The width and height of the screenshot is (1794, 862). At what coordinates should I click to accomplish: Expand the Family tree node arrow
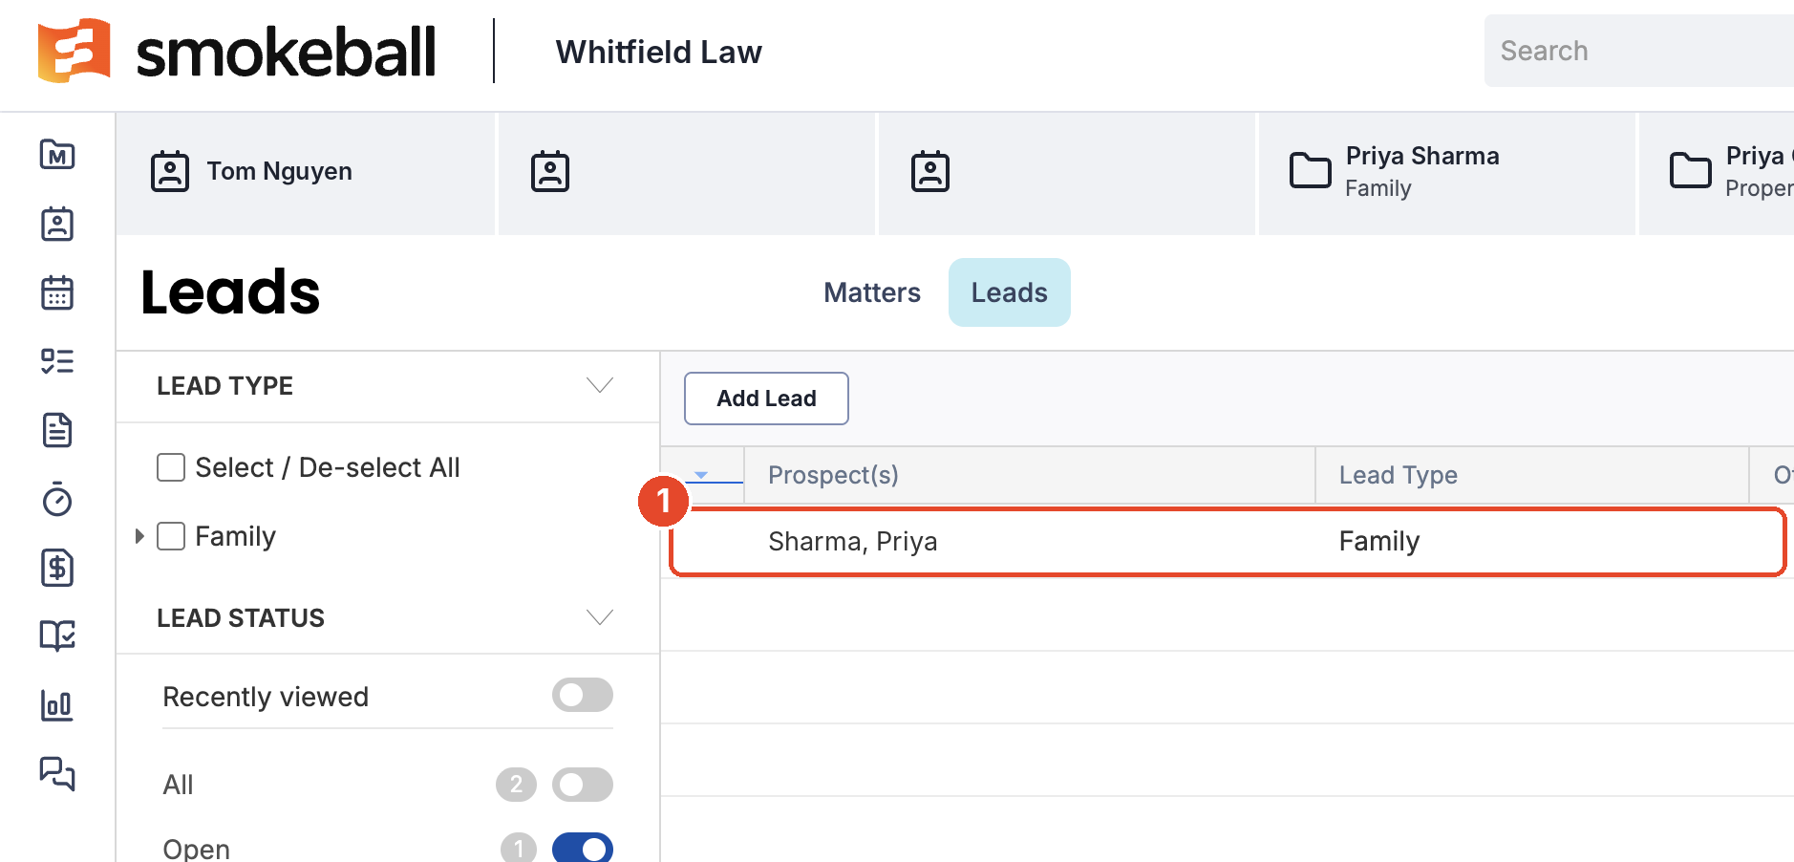[x=139, y=536]
